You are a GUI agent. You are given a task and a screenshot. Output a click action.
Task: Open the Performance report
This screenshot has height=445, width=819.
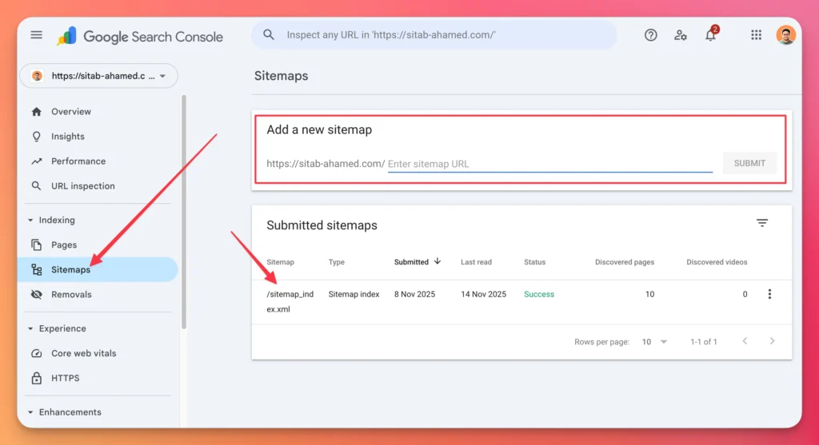pos(78,161)
